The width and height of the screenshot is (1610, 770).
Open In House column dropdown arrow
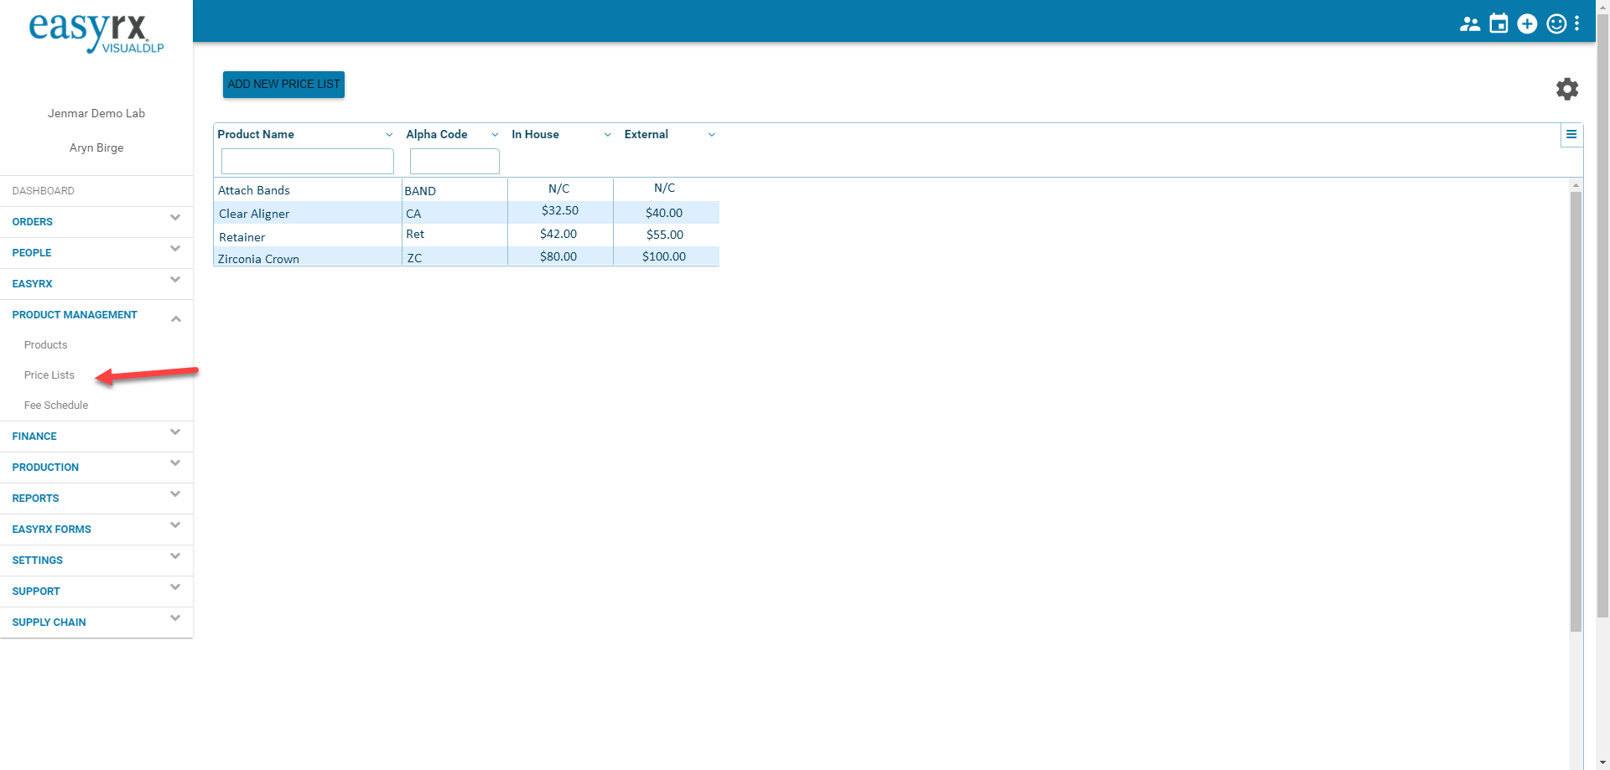click(608, 135)
